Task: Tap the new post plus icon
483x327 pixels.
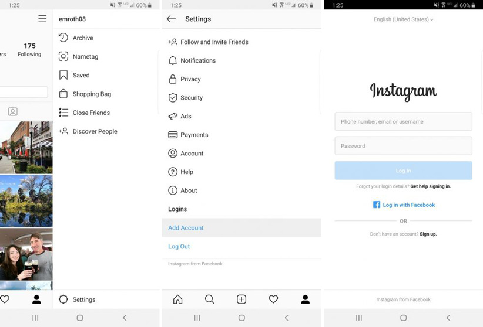Action: pos(241,299)
